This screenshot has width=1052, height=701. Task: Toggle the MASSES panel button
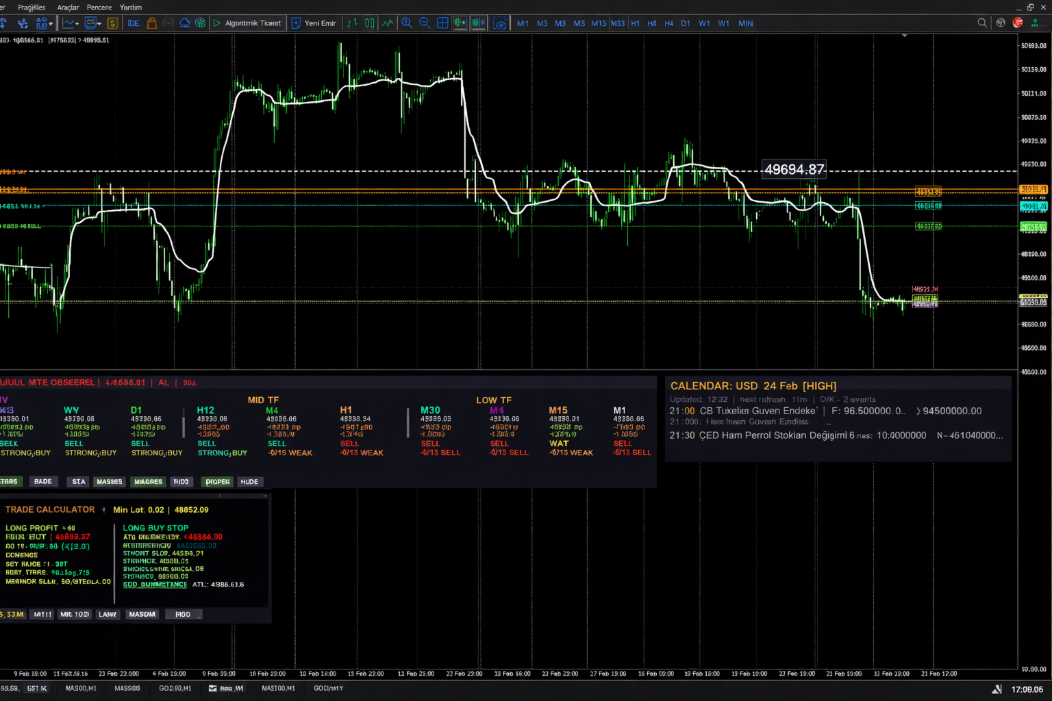point(110,482)
